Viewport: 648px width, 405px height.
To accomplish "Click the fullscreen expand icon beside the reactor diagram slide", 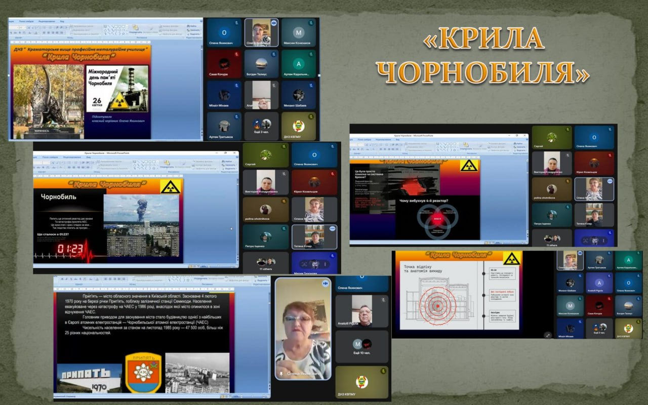I will coord(547,335).
